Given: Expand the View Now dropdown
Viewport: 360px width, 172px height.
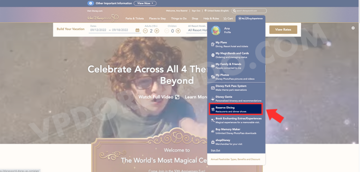Looking at the screenshot, I should pyautogui.click(x=145, y=3).
